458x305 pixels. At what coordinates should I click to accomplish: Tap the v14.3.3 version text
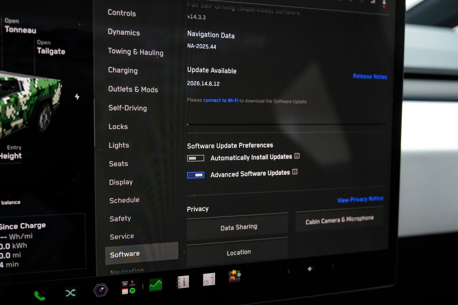click(x=196, y=17)
